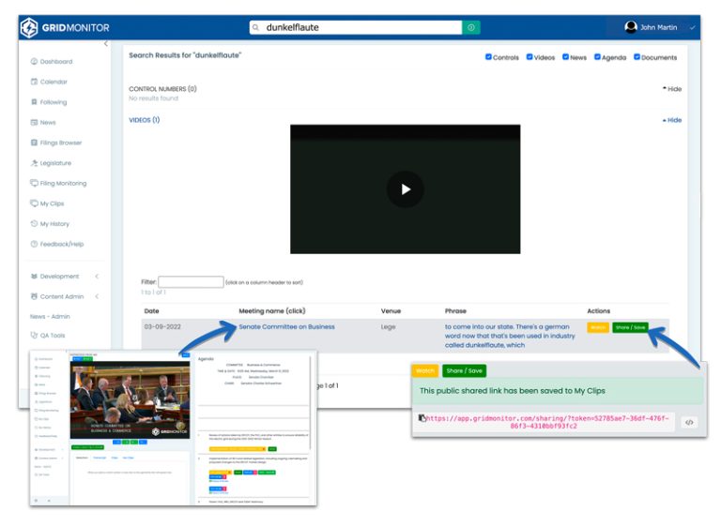721x526 pixels.
Task: Toggle the Videos checkbox filter
Action: pyautogui.click(x=529, y=57)
